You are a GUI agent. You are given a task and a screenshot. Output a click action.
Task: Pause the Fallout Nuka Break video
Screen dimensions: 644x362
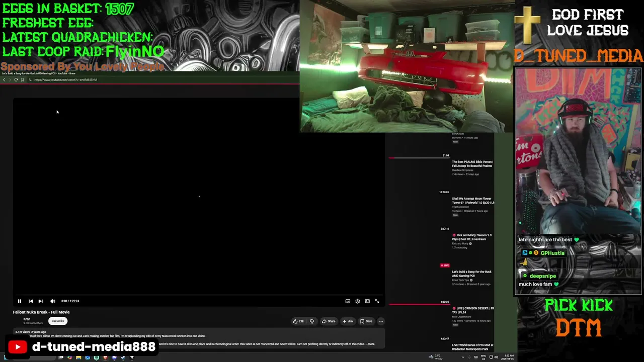click(20, 301)
